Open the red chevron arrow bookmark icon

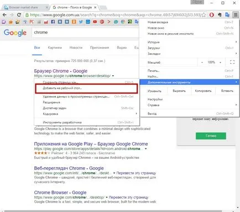(x=109, y=22)
